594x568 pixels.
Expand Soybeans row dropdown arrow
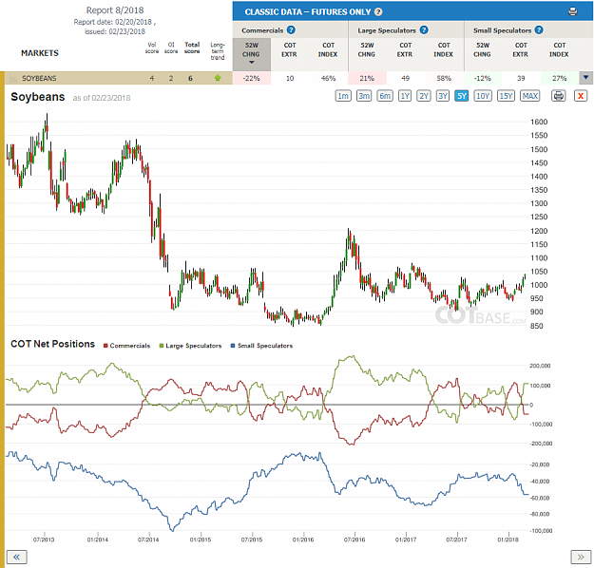585,78
